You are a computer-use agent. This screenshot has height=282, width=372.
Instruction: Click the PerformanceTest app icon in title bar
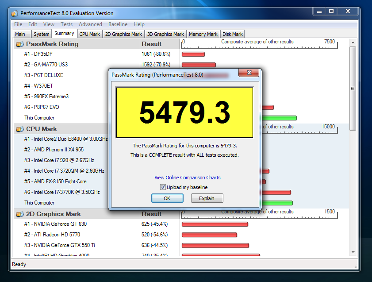pos(16,13)
